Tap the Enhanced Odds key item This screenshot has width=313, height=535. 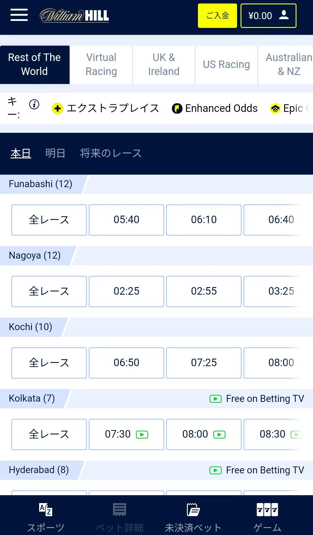tap(215, 108)
